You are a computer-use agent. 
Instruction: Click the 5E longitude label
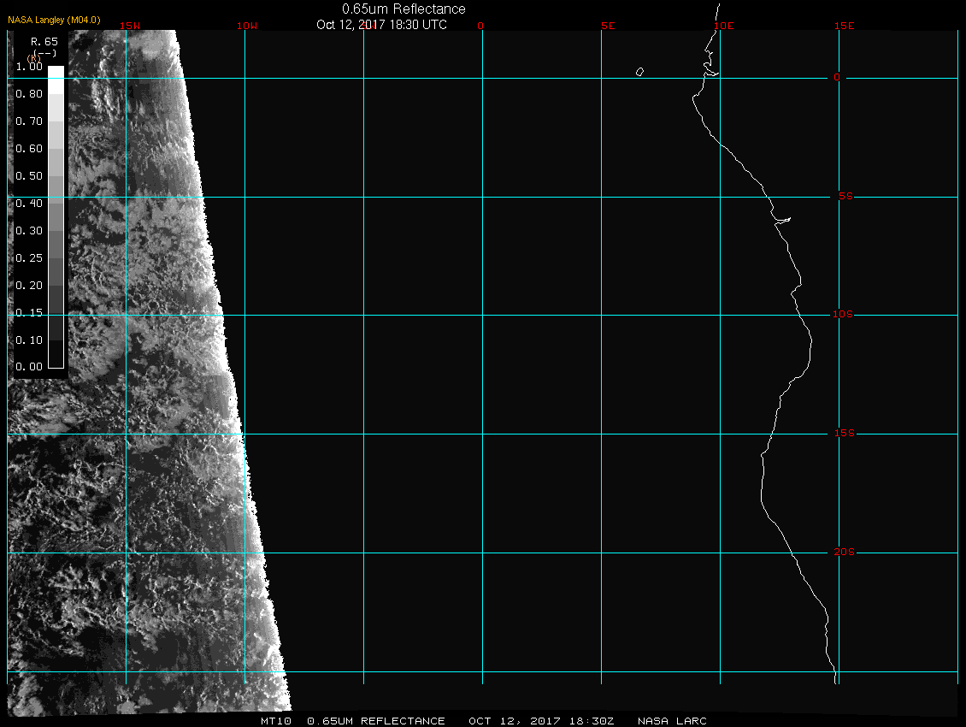(x=608, y=26)
